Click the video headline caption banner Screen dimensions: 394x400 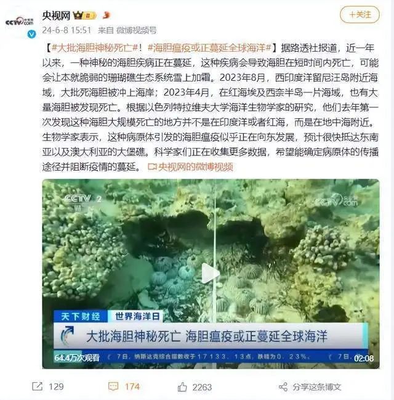click(211, 336)
